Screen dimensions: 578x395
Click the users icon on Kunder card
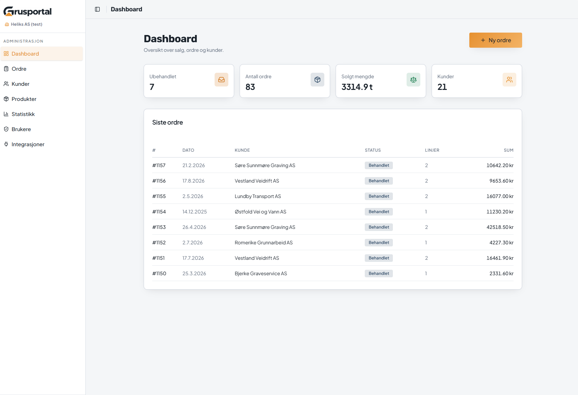(x=509, y=80)
